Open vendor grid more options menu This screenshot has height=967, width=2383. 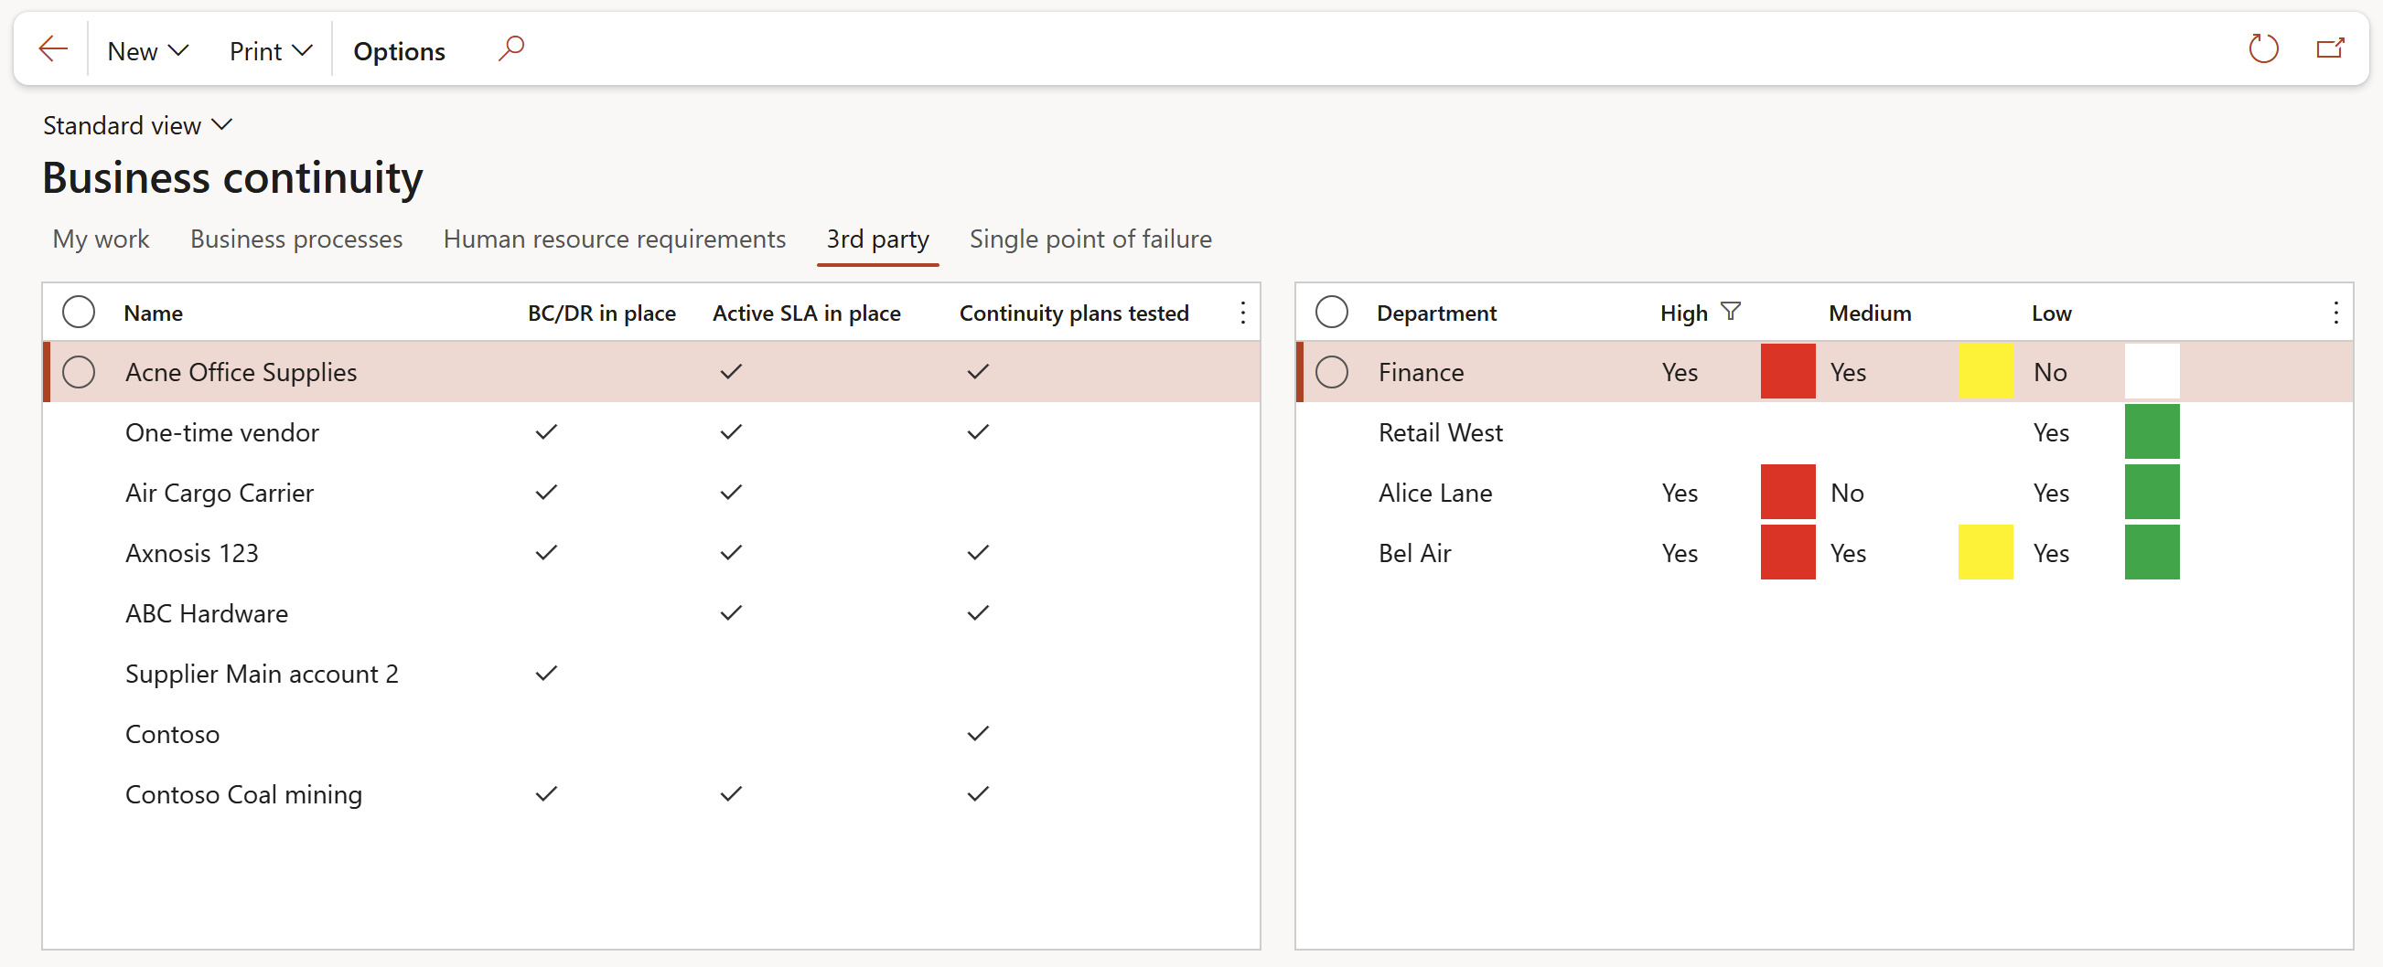(1242, 313)
